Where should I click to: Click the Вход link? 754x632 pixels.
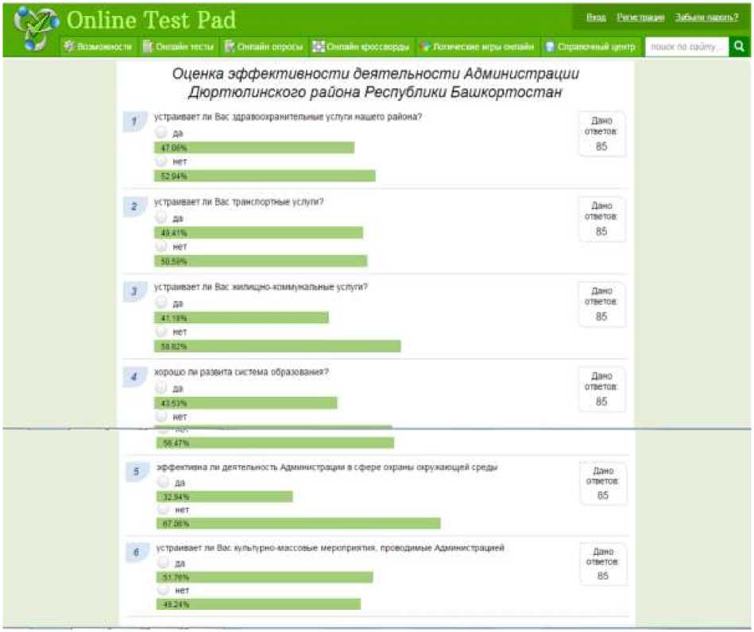pos(596,17)
